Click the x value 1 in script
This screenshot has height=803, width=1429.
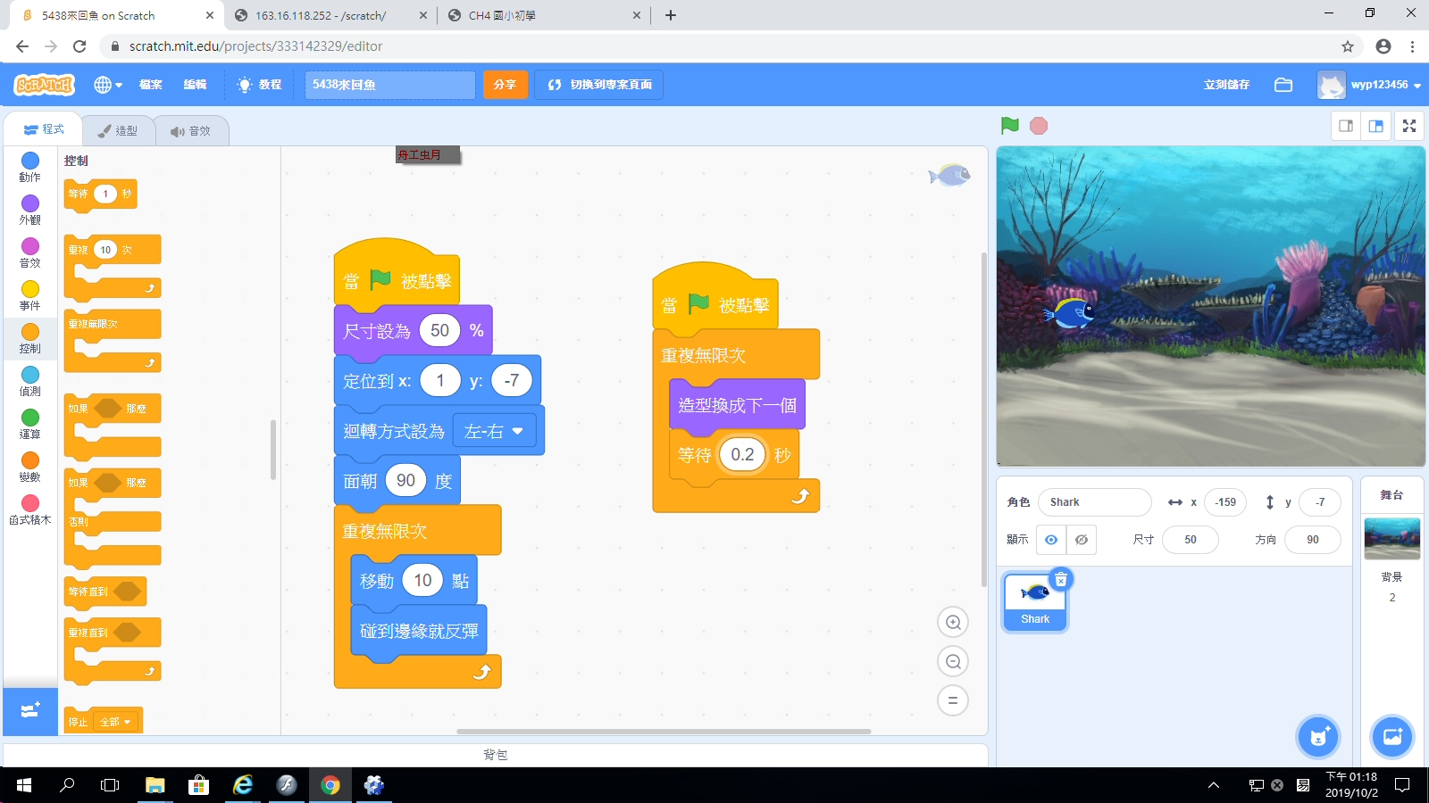[x=440, y=381]
